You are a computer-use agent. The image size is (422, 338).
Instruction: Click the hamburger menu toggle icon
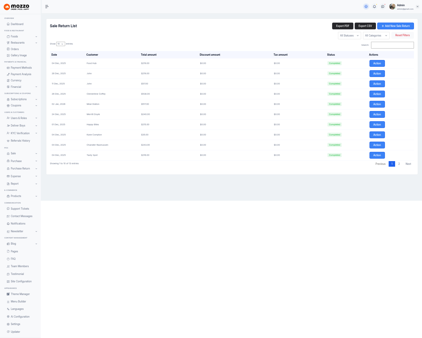coord(47,6)
